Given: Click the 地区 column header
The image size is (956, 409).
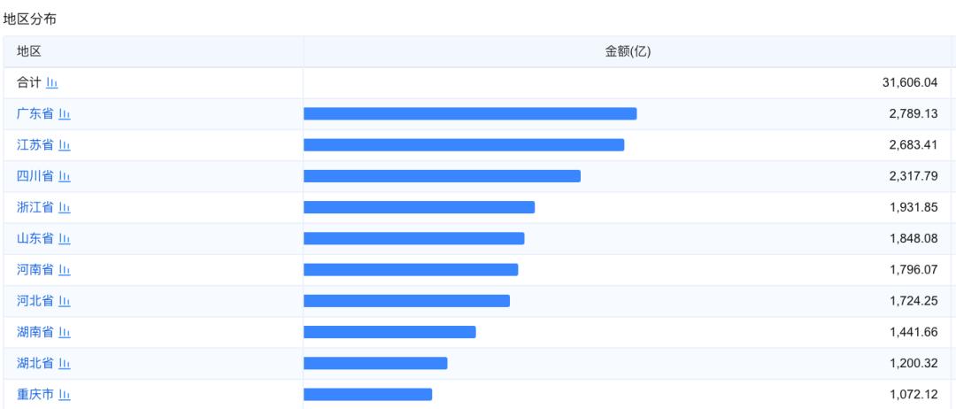Looking at the screenshot, I should [29, 51].
